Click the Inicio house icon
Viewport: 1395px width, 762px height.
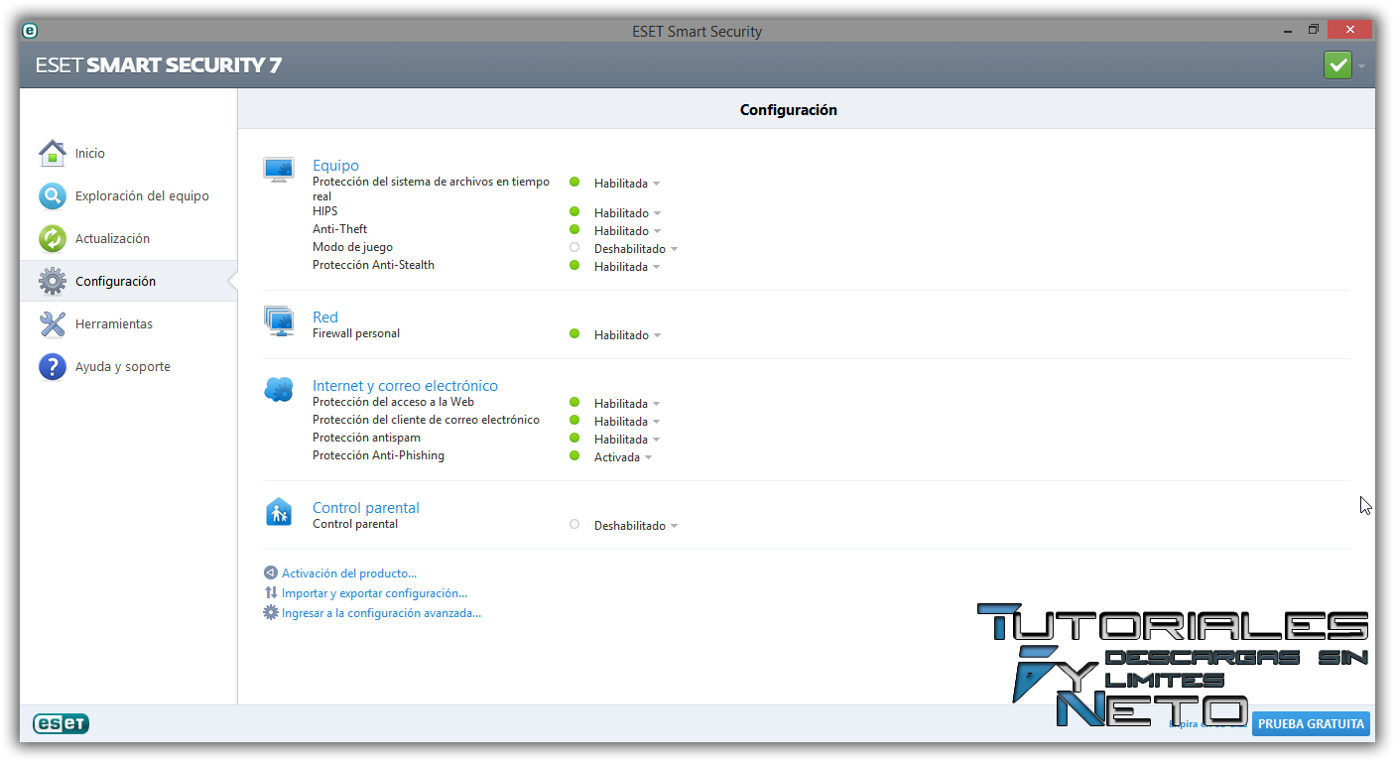53,154
